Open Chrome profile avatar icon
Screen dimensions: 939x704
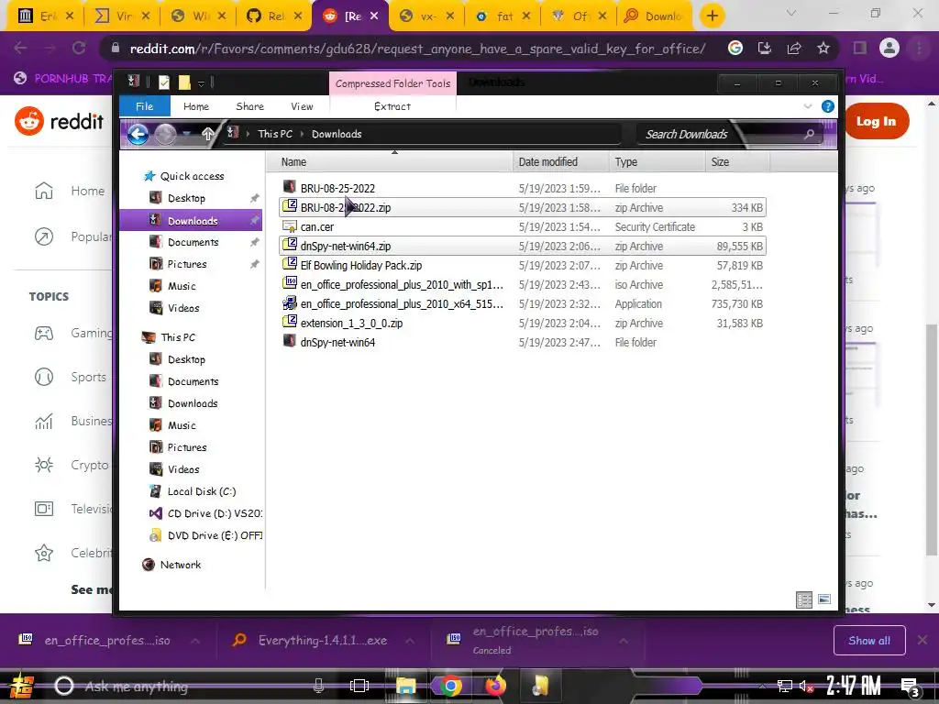click(x=889, y=48)
